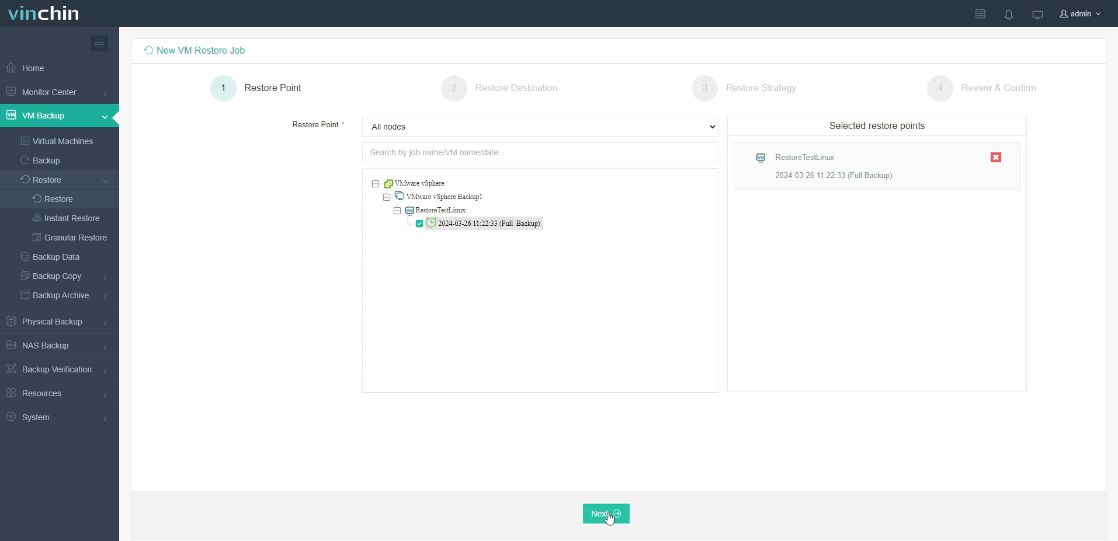This screenshot has width=1118, height=541.
Task: Click the notification bell icon
Action: point(1009,15)
